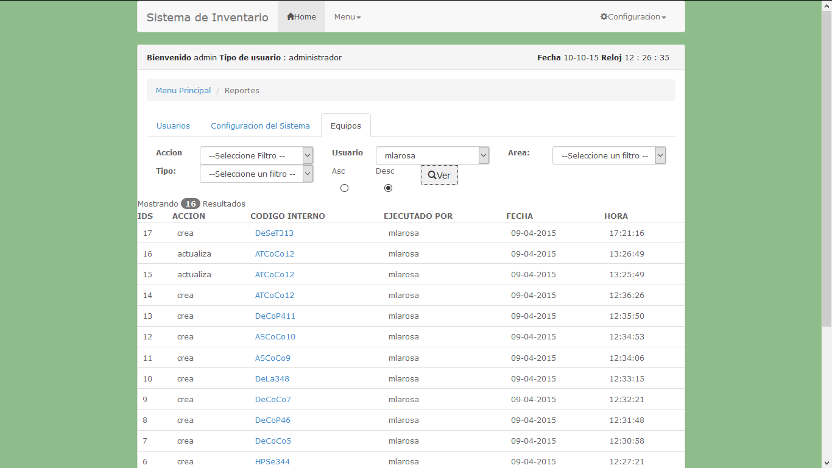Select the Desc radio button

388,188
